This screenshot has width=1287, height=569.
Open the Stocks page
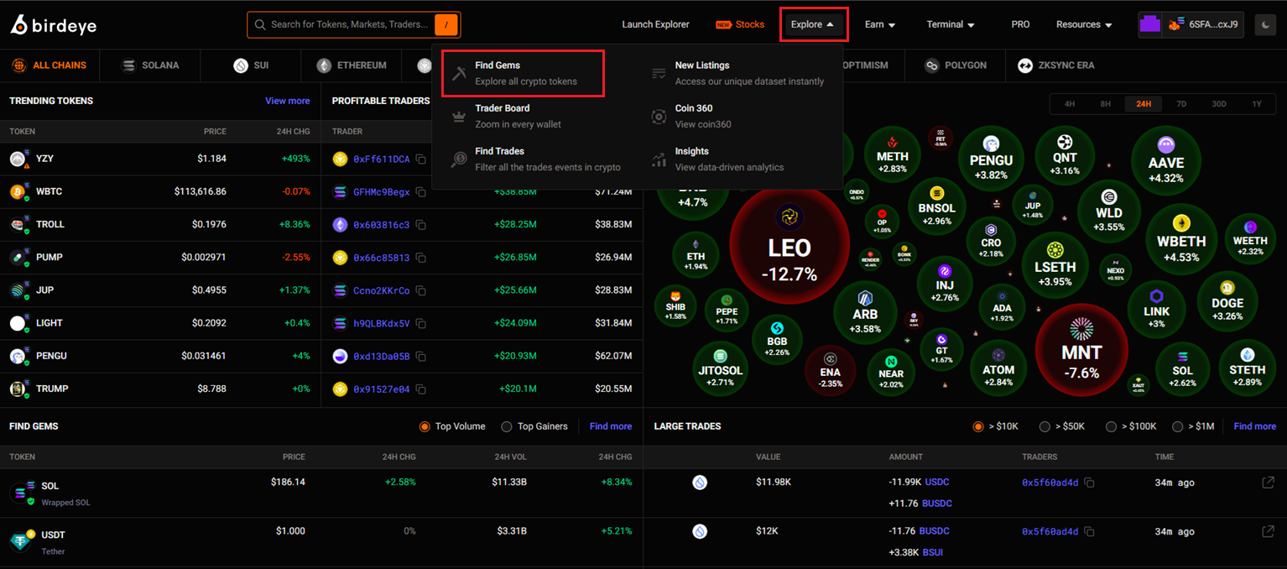click(740, 24)
